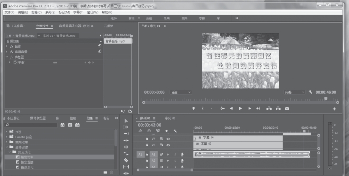Image resolution: width=349 pixels, height=176 pixels.
Task: Toggle V3 track output eye
Action: pyautogui.click(x=168, y=145)
